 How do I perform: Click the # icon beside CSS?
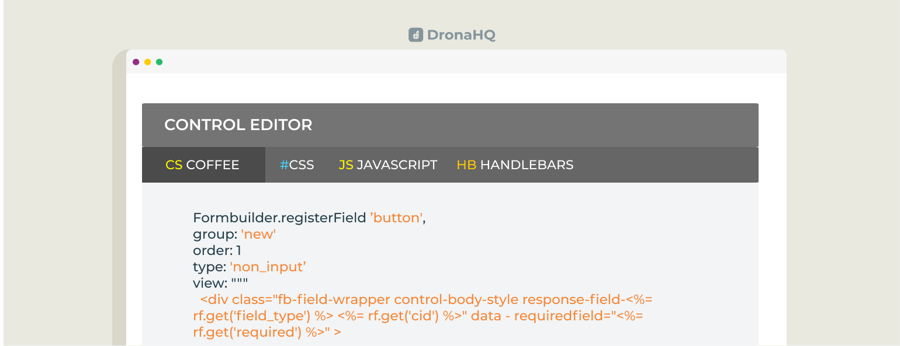click(x=284, y=165)
